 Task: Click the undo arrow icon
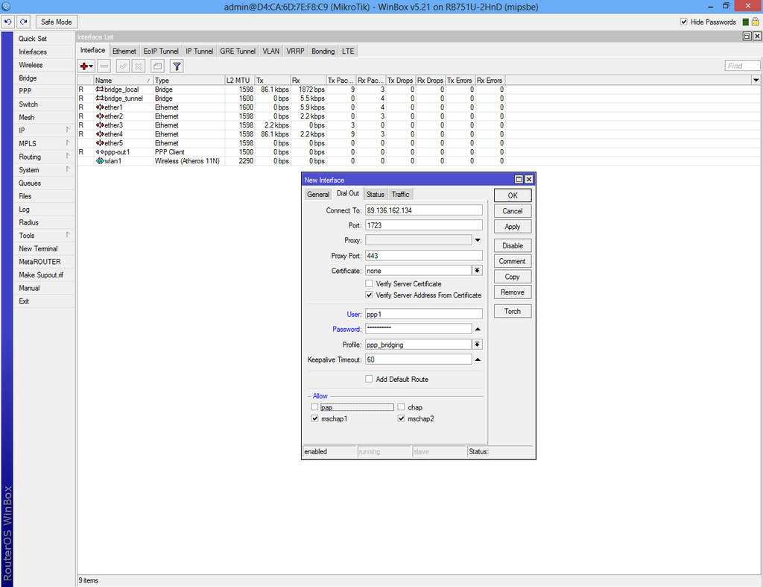(7, 22)
